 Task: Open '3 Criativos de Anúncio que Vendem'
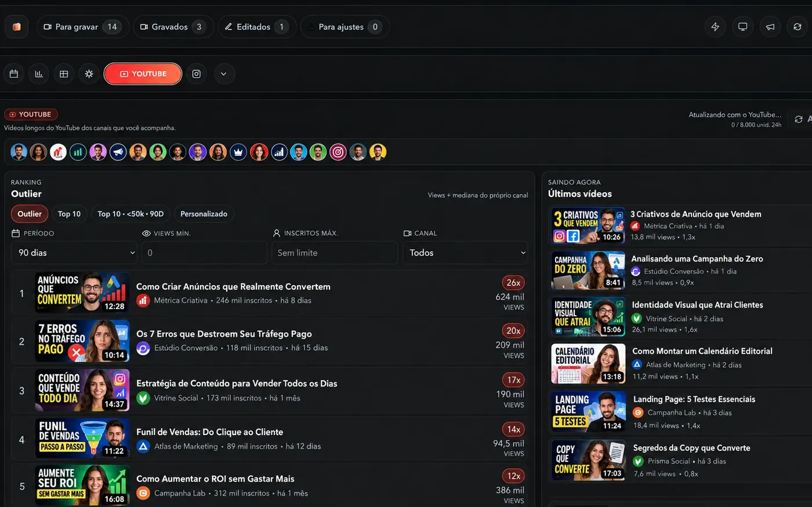pos(696,214)
